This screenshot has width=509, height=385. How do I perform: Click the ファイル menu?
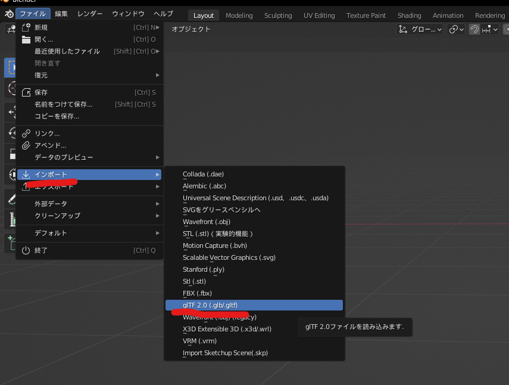click(33, 14)
